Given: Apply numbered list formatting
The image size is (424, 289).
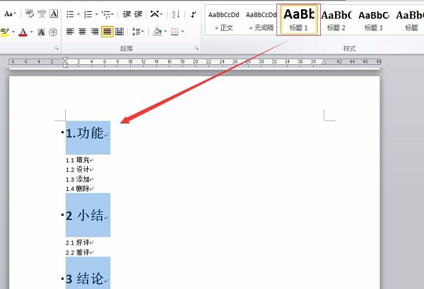Looking at the screenshot, I should [x=88, y=14].
